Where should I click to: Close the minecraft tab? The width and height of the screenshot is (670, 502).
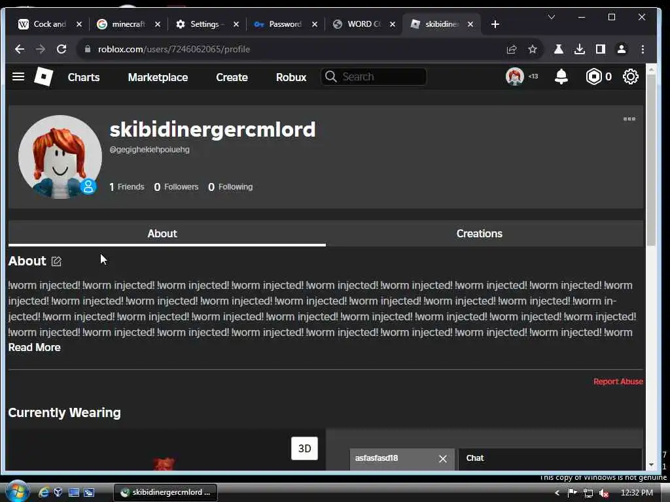[x=158, y=24]
